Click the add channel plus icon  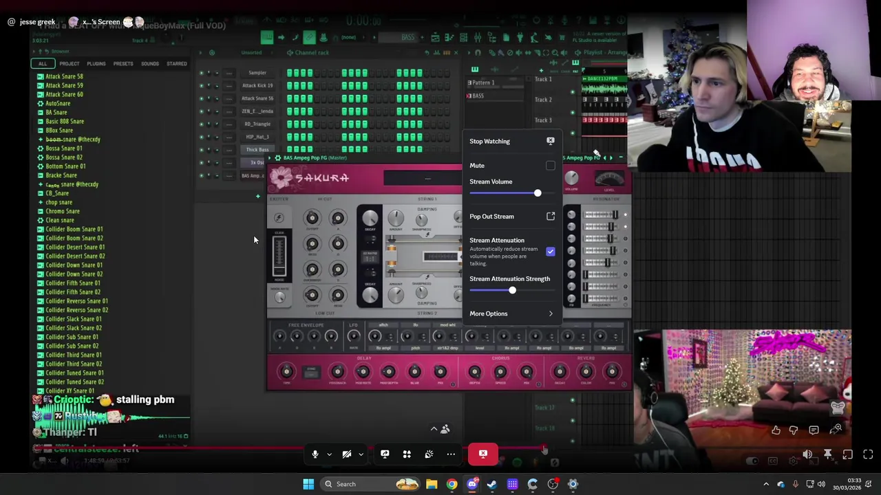tap(258, 197)
